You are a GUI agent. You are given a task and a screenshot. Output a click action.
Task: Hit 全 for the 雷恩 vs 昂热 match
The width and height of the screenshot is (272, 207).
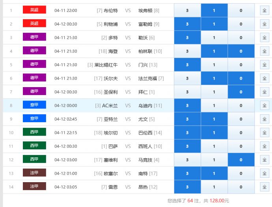[264, 187]
